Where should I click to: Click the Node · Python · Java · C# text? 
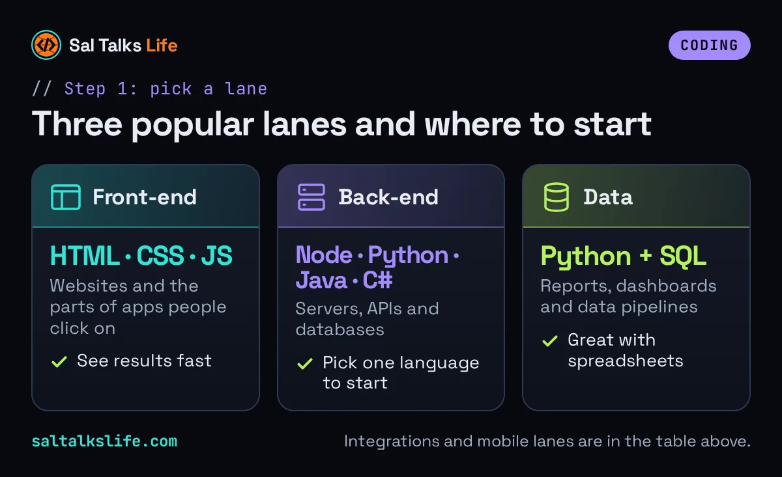[378, 267]
